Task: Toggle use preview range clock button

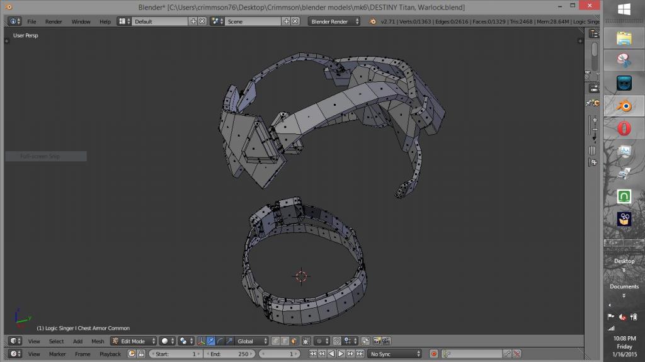Action: (x=132, y=354)
